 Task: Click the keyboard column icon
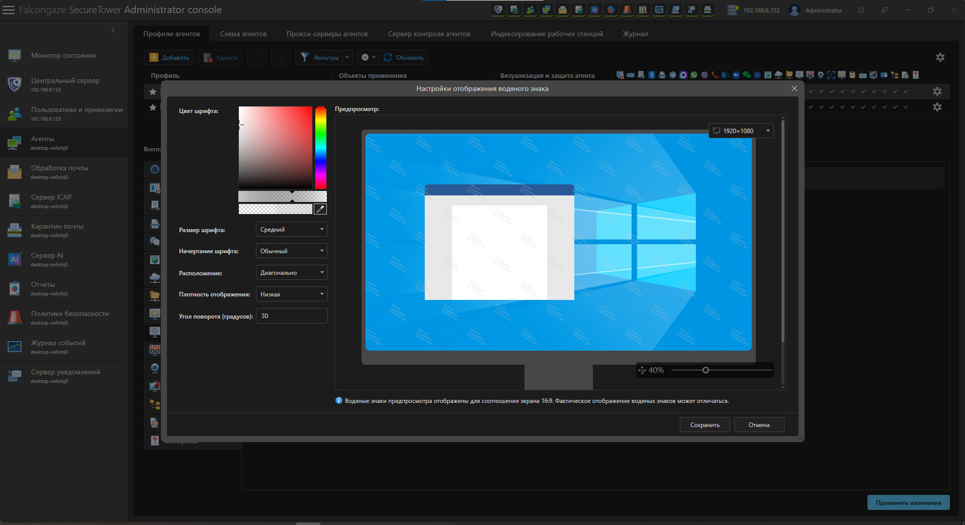click(x=863, y=75)
